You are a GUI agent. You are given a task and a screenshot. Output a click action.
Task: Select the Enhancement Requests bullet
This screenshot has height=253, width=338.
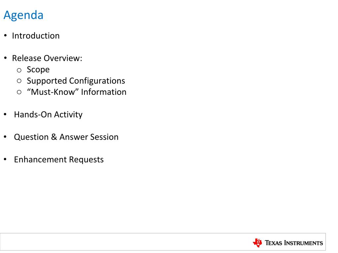pos(59,160)
